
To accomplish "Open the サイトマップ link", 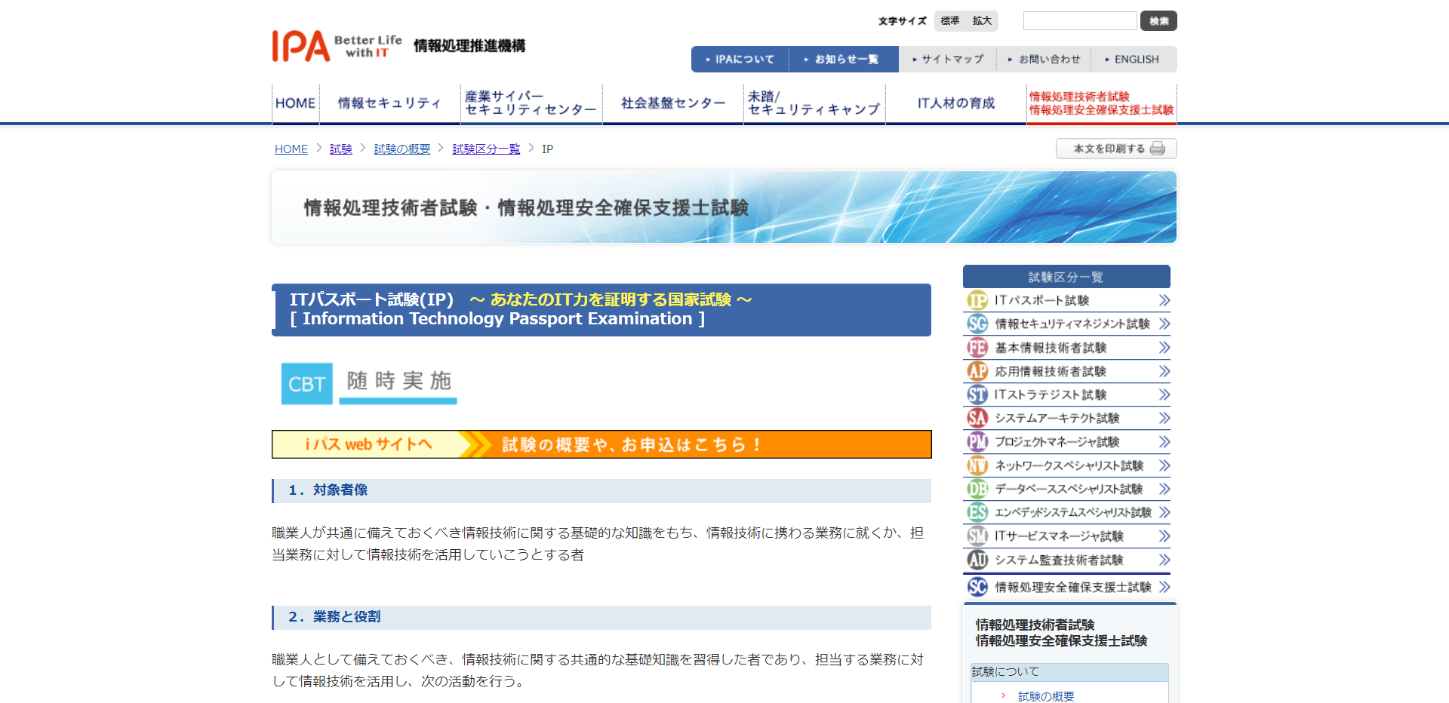I will pyautogui.click(x=948, y=60).
